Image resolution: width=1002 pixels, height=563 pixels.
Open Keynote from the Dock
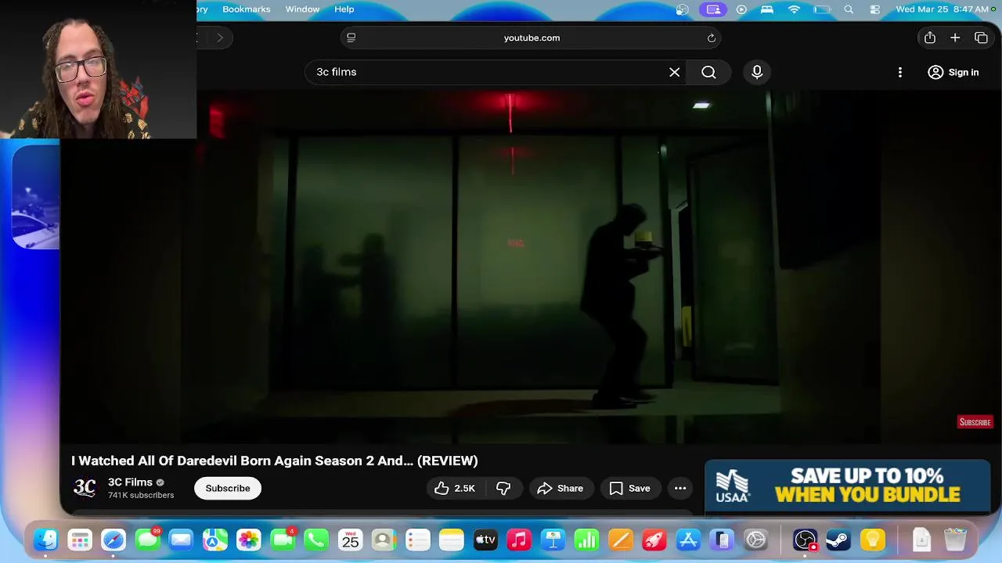(553, 540)
